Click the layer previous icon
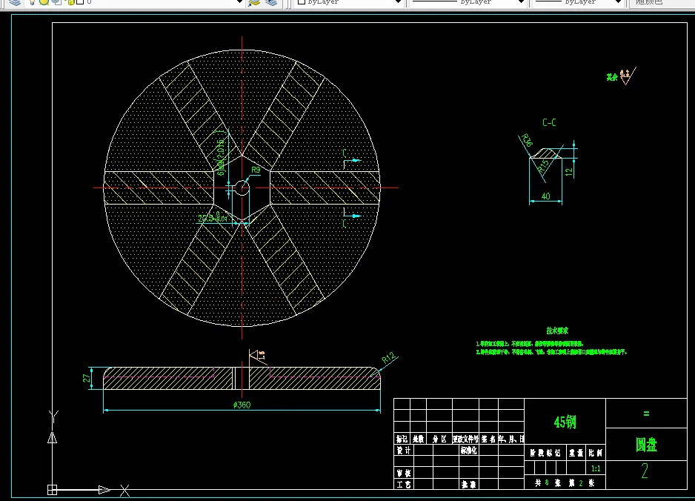 coord(271,3)
